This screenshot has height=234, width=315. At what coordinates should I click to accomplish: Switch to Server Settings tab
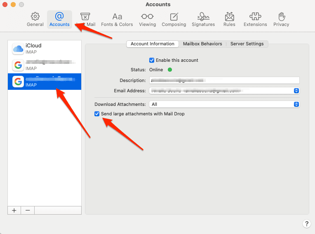[x=247, y=44]
